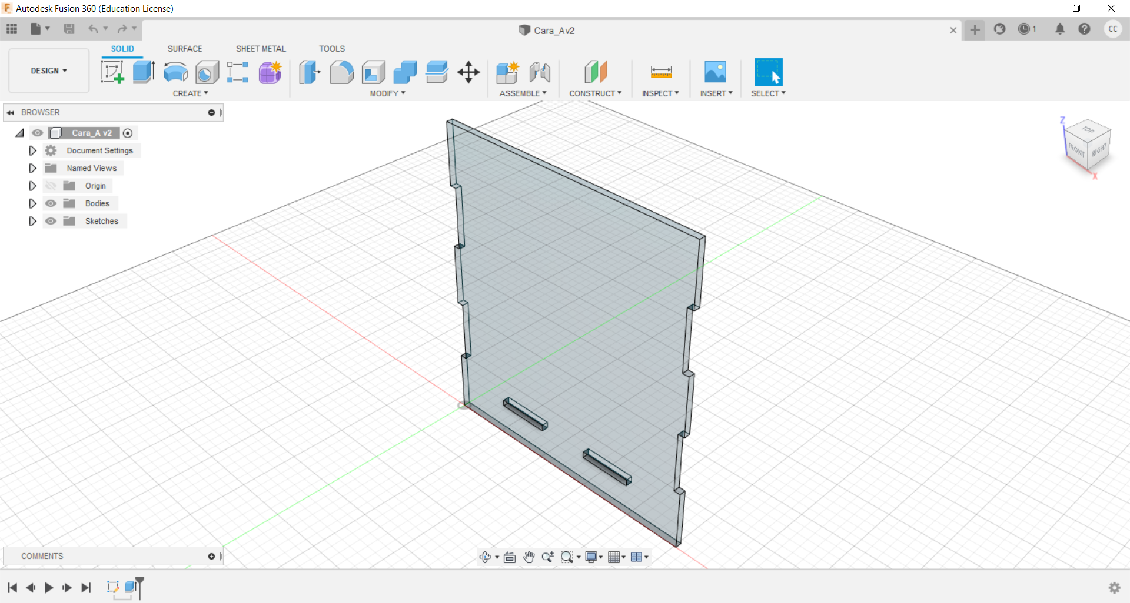Click the Measure tool icon
The image size is (1130, 603).
point(661,72)
